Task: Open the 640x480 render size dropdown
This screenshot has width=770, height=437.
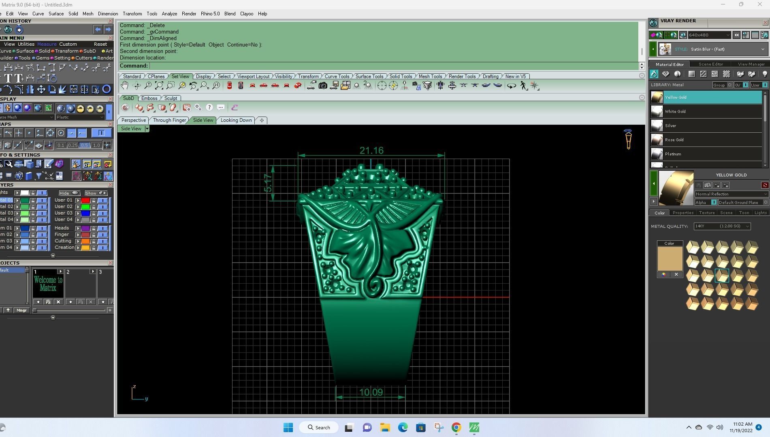Action: (710, 35)
